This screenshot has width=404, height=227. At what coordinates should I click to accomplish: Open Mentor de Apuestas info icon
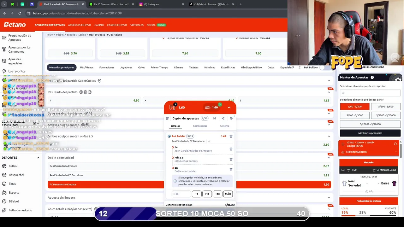pos(372,77)
